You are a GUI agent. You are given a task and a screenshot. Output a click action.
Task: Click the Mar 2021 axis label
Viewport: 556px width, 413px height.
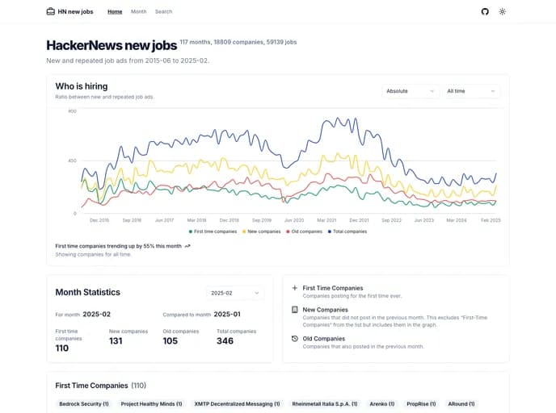click(x=326, y=220)
